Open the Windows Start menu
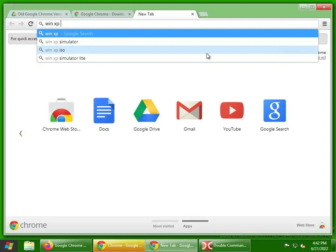Screen dimensions: 336x252 (x=9, y=245)
